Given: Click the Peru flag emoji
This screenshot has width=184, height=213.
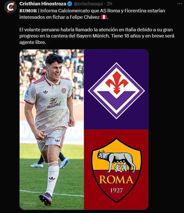Looking at the screenshot, I should click(104, 17).
